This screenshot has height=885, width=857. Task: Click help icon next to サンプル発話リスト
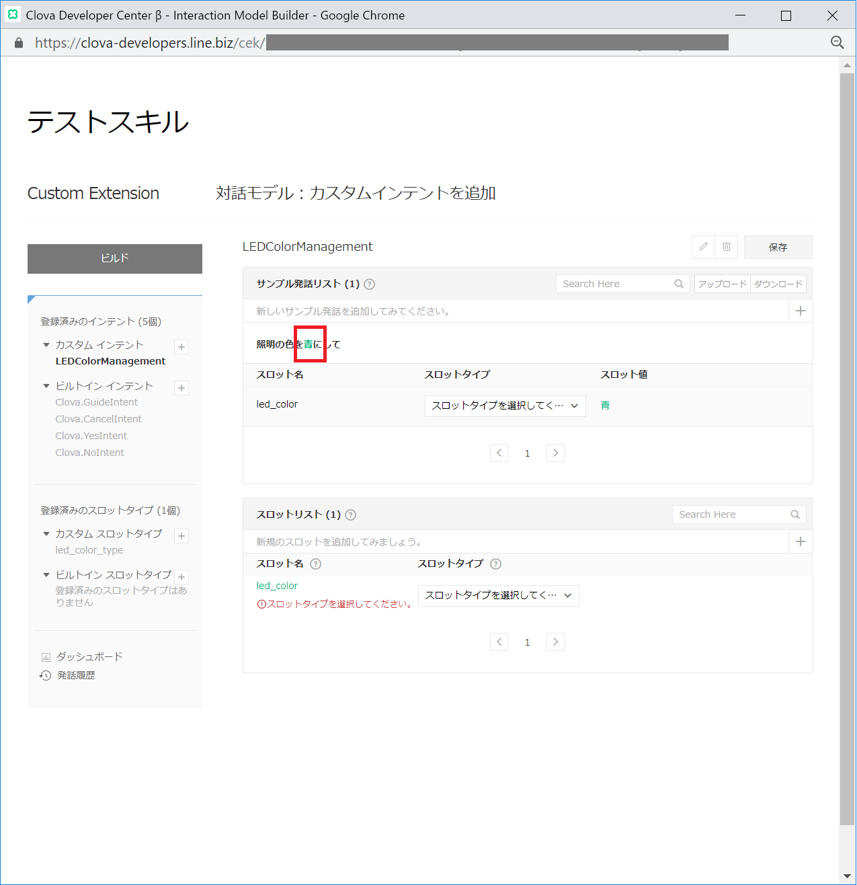pyautogui.click(x=369, y=284)
